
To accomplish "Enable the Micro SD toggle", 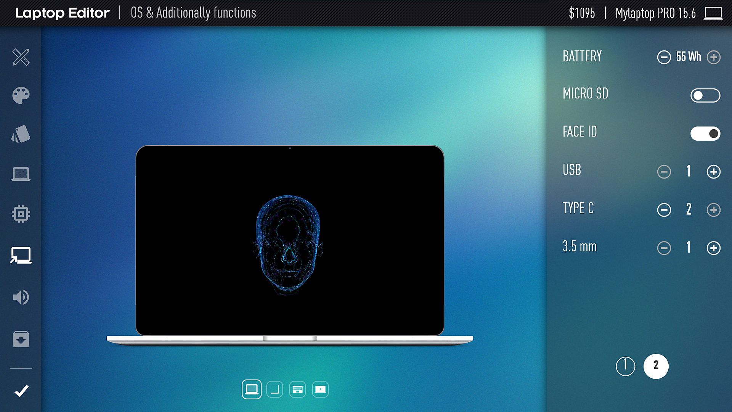I will pyautogui.click(x=705, y=95).
